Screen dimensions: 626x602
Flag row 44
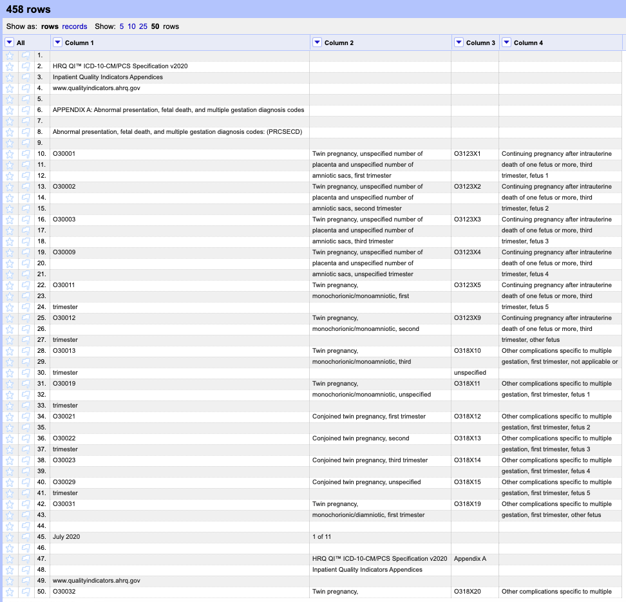[26, 526]
